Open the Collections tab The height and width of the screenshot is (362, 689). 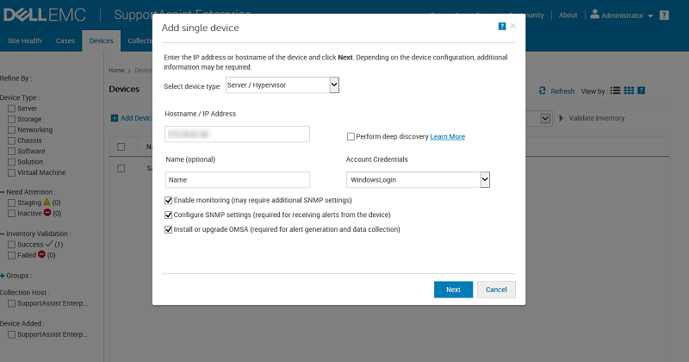[140, 41]
